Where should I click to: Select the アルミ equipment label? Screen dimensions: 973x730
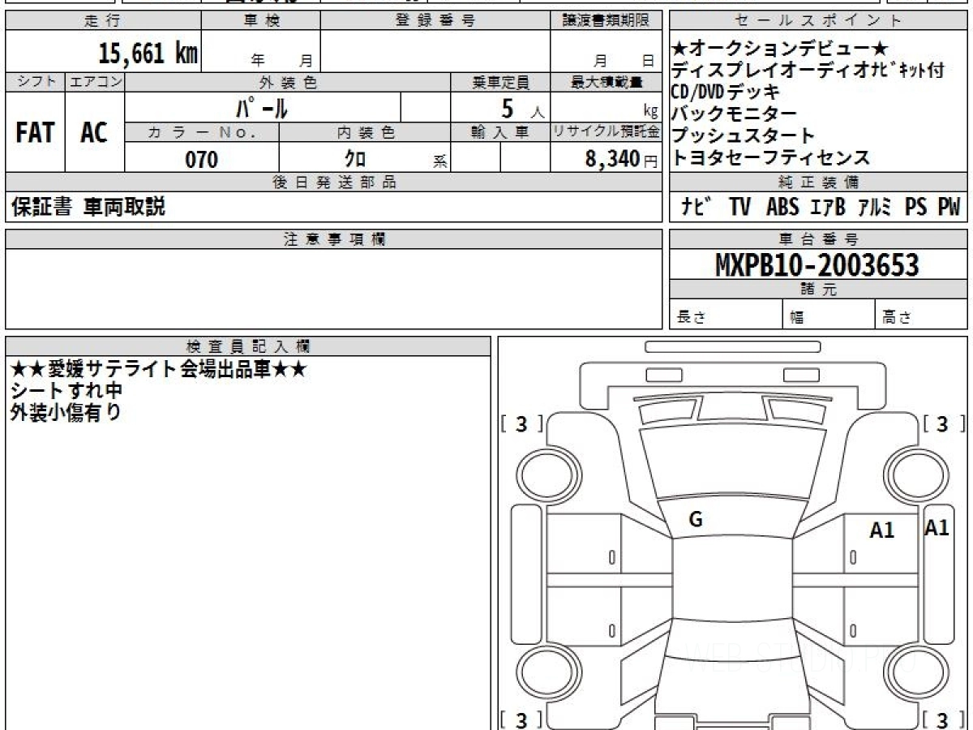(x=874, y=207)
